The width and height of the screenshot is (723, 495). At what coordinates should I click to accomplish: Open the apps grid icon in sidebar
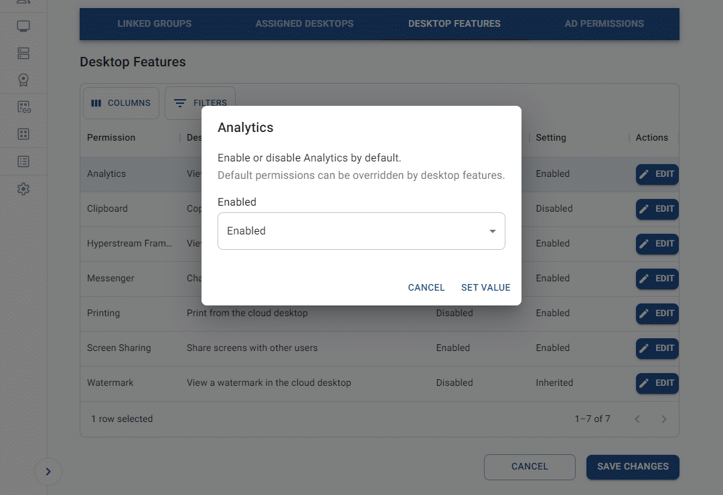(x=24, y=134)
